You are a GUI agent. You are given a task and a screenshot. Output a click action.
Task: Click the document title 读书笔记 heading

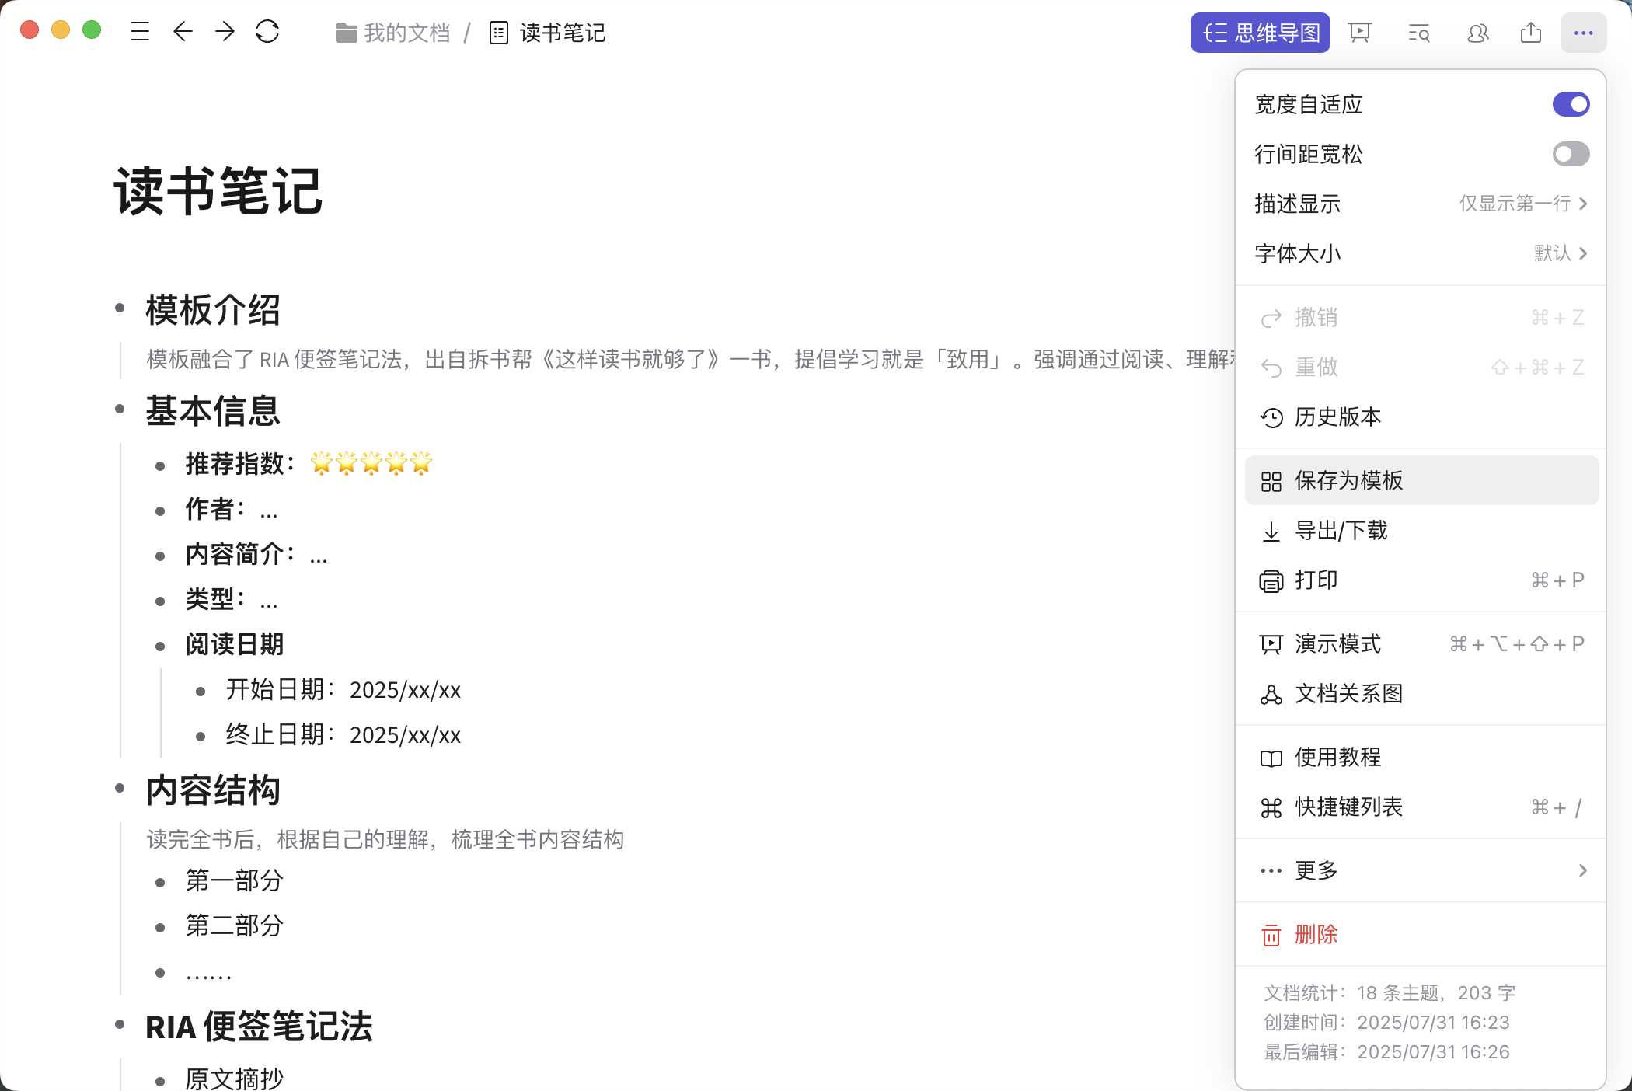(x=218, y=191)
